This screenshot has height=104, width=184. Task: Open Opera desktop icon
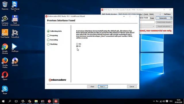coord(5,76)
